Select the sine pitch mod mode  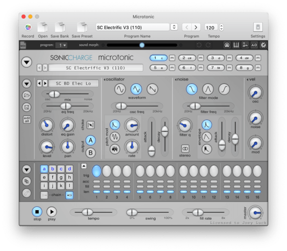115,137
